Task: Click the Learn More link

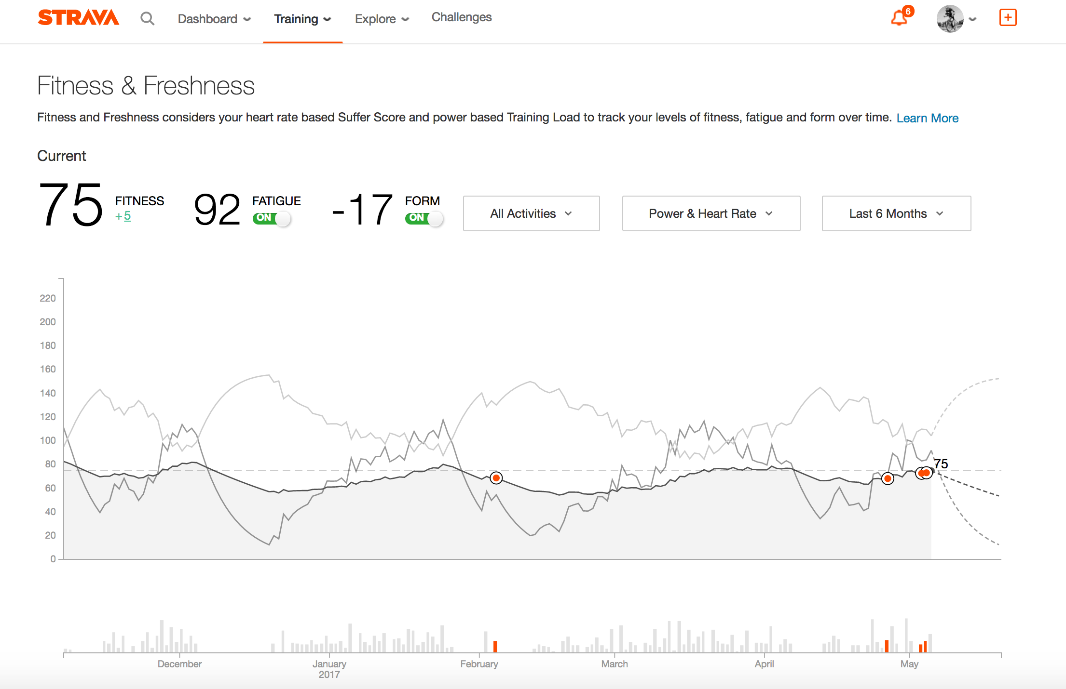Action: [927, 118]
